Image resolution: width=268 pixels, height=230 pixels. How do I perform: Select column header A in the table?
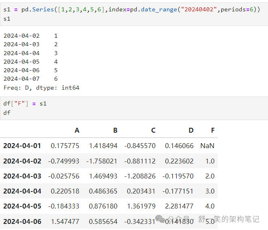[77, 130]
